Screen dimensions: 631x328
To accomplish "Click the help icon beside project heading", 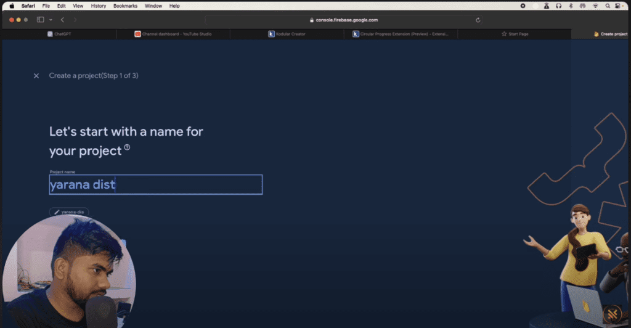I will [x=127, y=148].
